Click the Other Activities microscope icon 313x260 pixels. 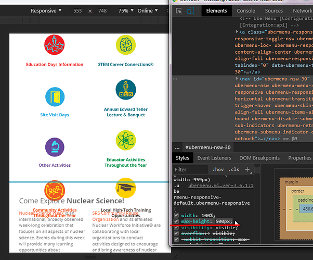point(55,147)
